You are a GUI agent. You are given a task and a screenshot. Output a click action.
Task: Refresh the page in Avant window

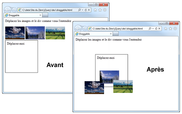coord(86,10)
